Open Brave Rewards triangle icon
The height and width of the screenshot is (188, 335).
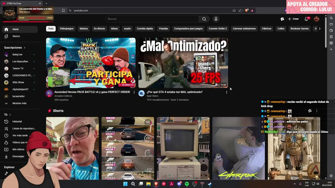click(252, 10)
